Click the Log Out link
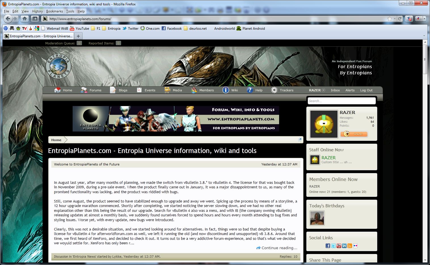Viewport: 430px width, 265px height. [x=366, y=90]
